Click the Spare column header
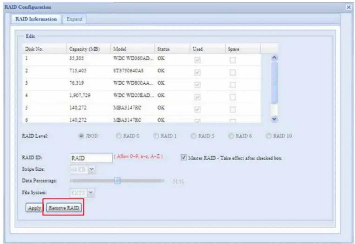355x244 pixels. (243, 49)
